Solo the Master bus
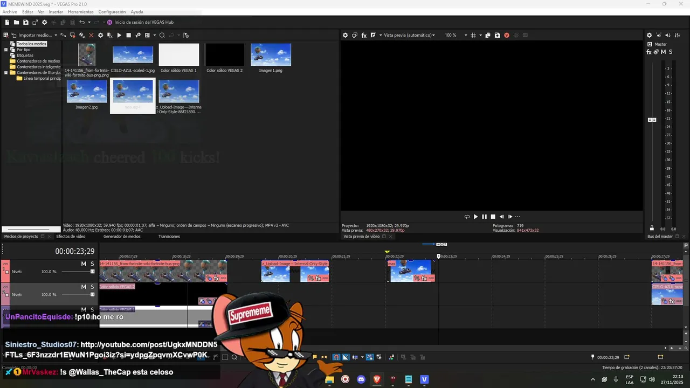The height and width of the screenshot is (388, 690). (x=671, y=52)
